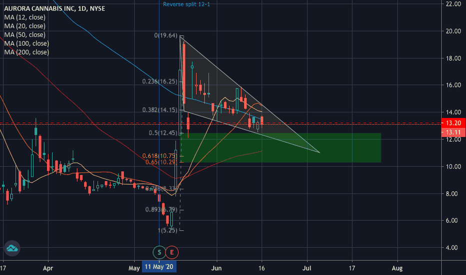
Task: Click the 10.00 price axis label
Action: click(453, 166)
